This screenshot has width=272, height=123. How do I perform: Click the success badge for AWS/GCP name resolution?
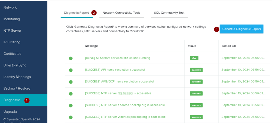(x=196, y=82)
